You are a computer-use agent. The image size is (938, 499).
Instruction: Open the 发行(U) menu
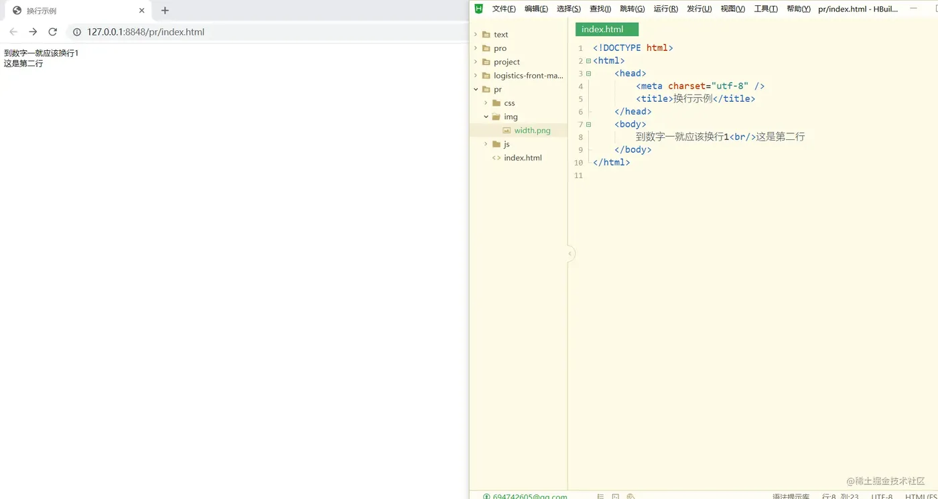coord(699,9)
